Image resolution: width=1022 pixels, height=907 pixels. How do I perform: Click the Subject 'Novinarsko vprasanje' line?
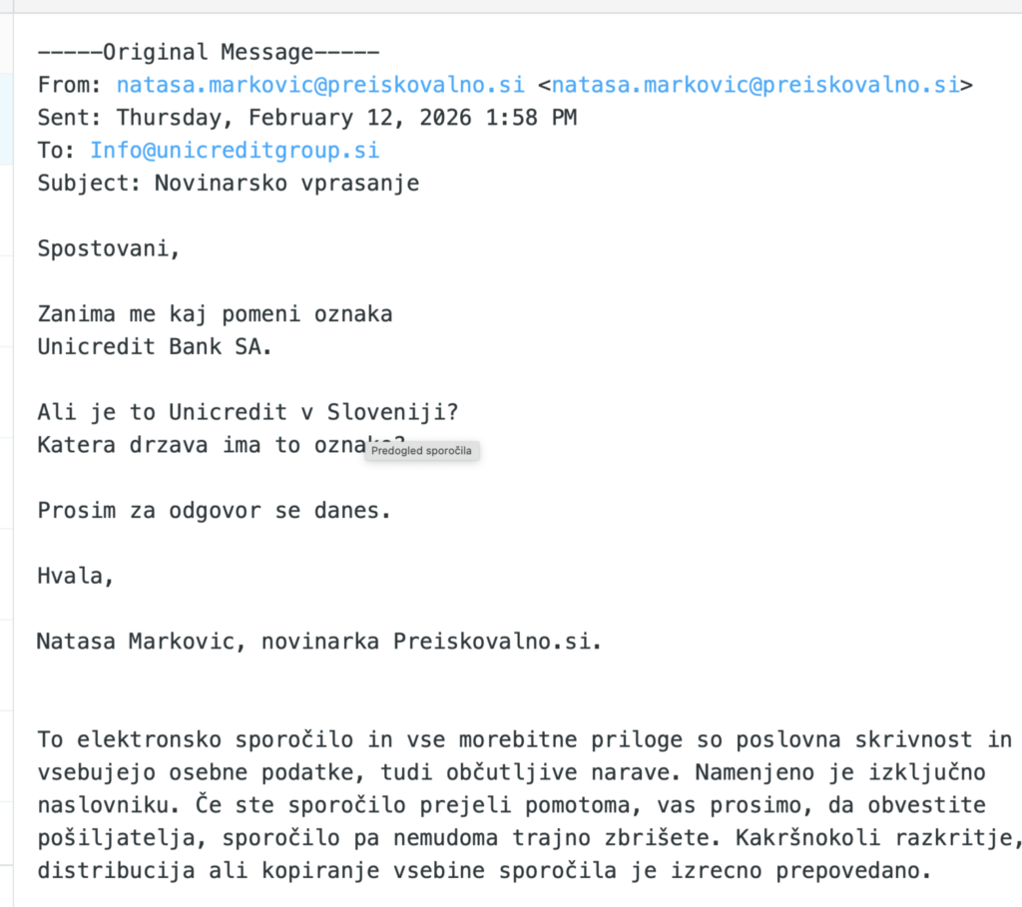coord(229,184)
